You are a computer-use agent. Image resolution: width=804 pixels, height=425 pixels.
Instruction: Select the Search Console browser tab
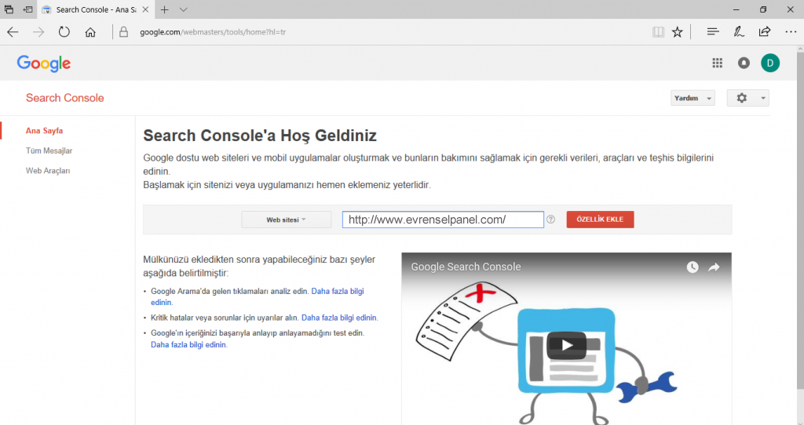[x=94, y=9]
